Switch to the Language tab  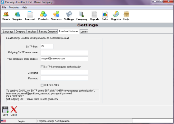pyautogui.click(x=8, y=32)
